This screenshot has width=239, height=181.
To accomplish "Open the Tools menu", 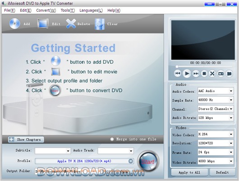I will click(68, 10).
